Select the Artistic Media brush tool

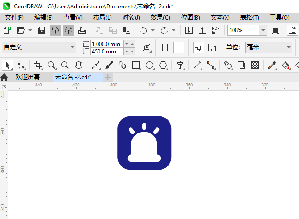[109, 65]
